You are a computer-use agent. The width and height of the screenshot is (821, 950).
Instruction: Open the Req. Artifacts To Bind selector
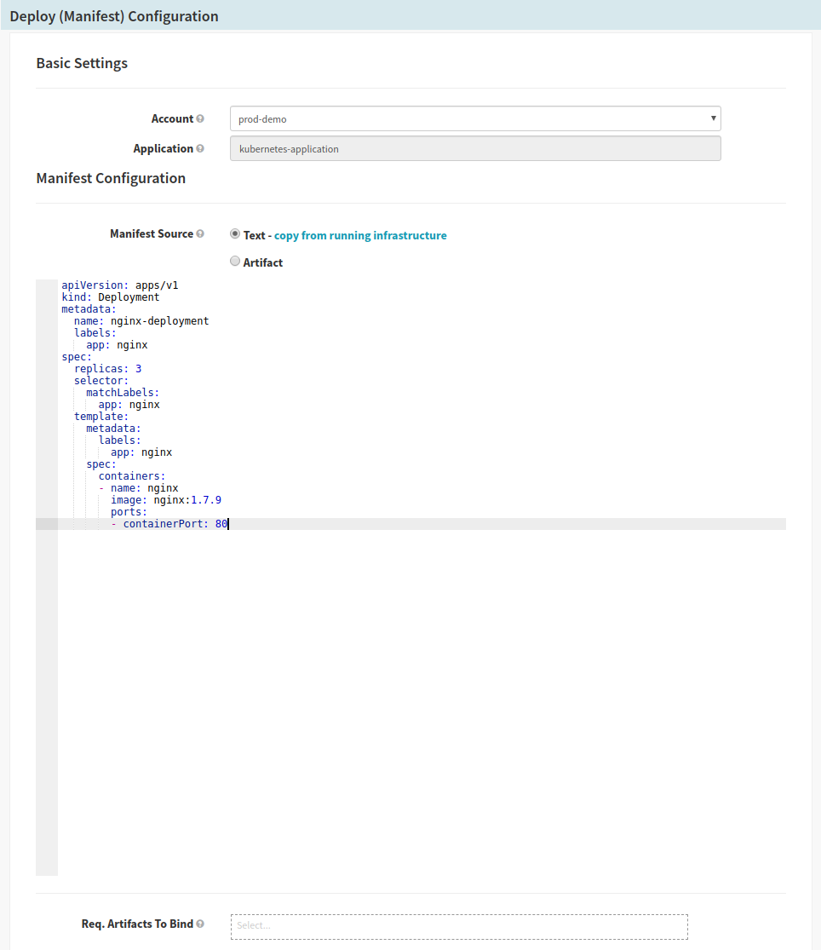[458, 926]
